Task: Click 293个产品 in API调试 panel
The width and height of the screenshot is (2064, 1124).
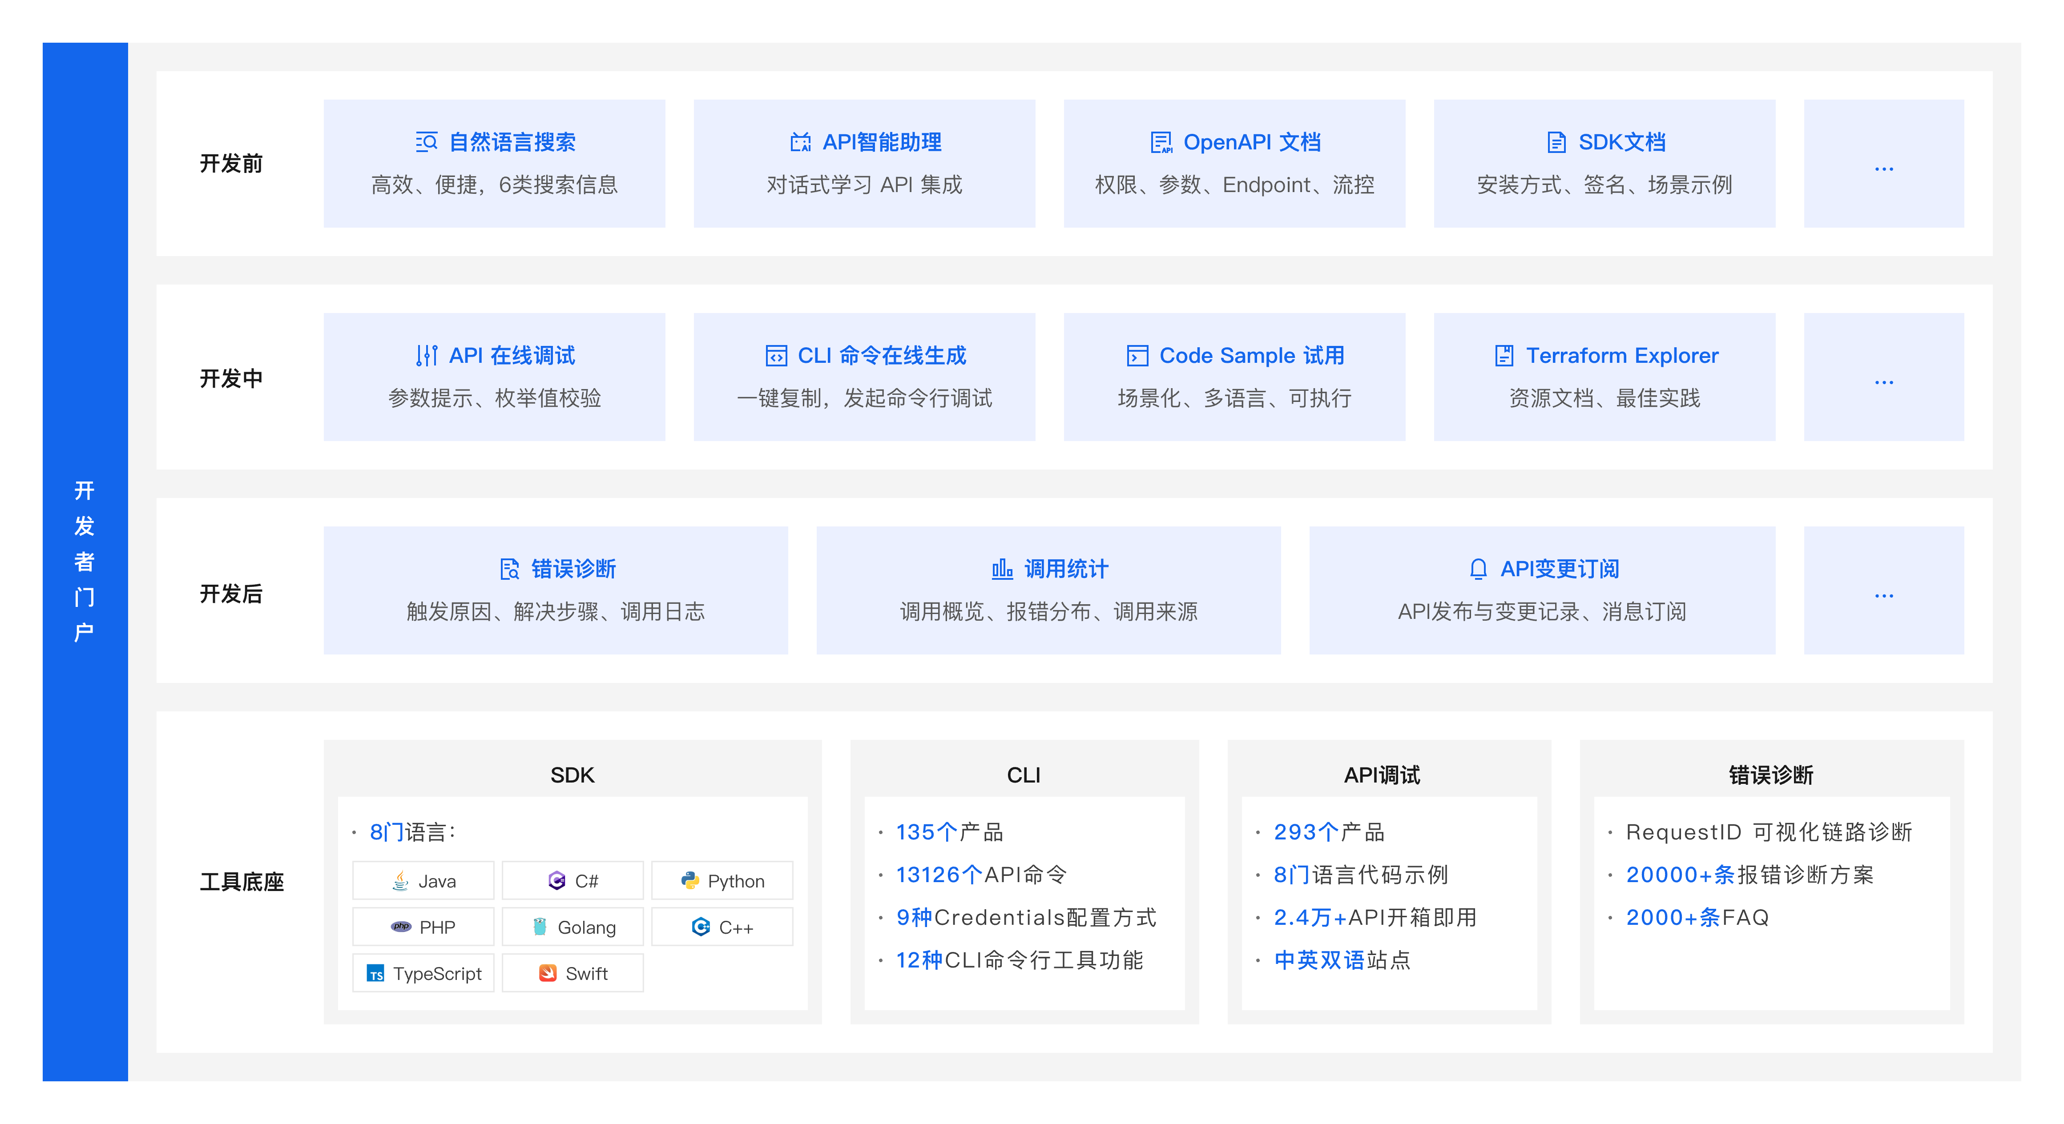Action: (1329, 832)
